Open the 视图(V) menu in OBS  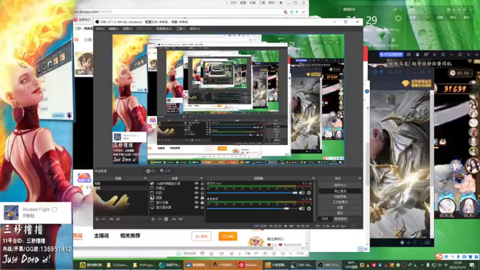click(127, 29)
